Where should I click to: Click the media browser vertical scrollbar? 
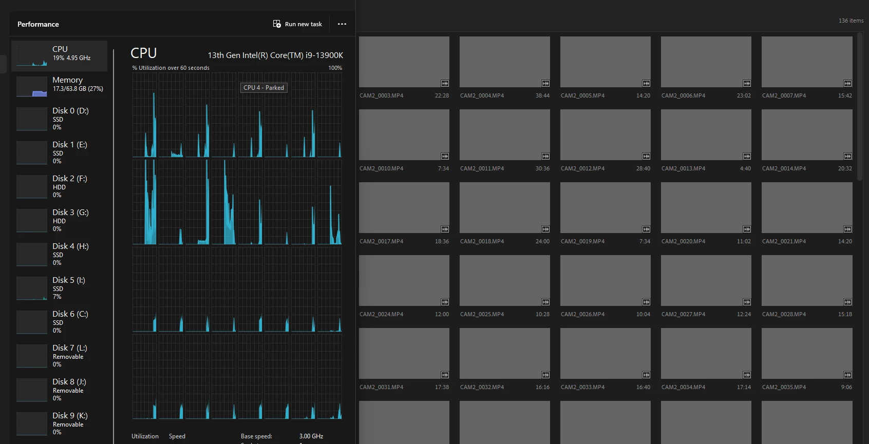(860, 107)
